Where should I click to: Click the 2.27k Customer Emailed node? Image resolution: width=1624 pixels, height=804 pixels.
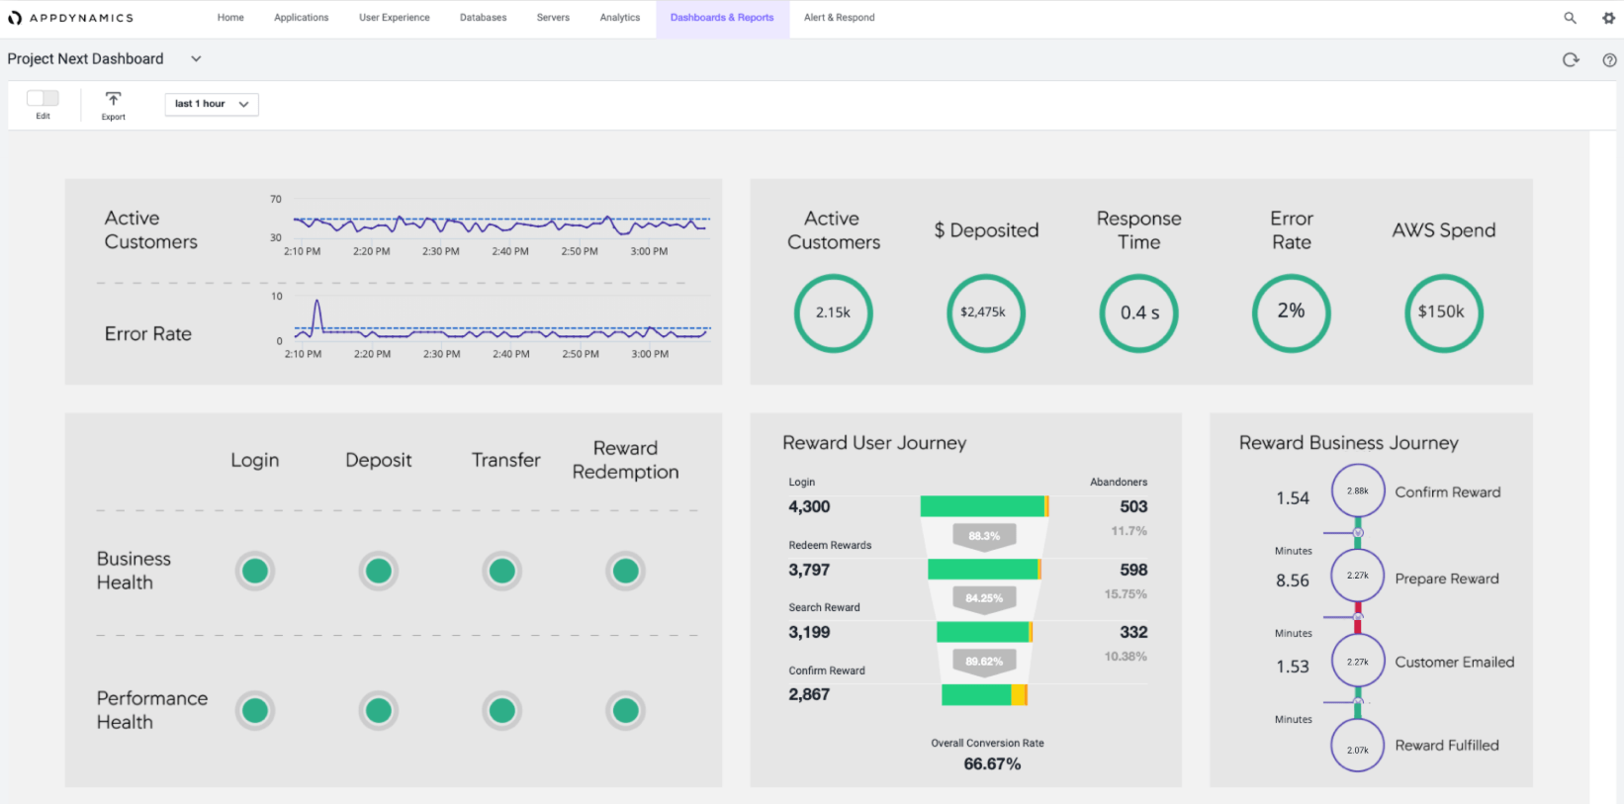1358,662
